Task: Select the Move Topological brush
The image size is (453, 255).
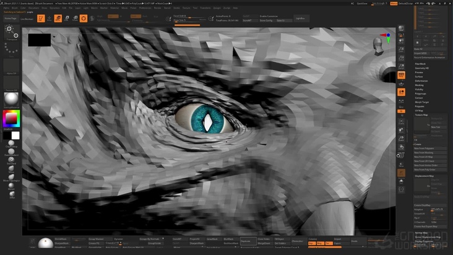Action: click(x=11, y=177)
